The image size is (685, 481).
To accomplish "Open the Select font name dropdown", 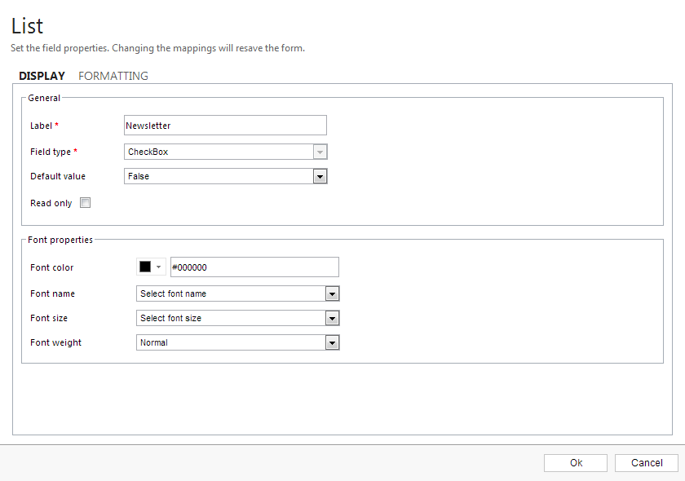I will pyautogui.click(x=237, y=293).
